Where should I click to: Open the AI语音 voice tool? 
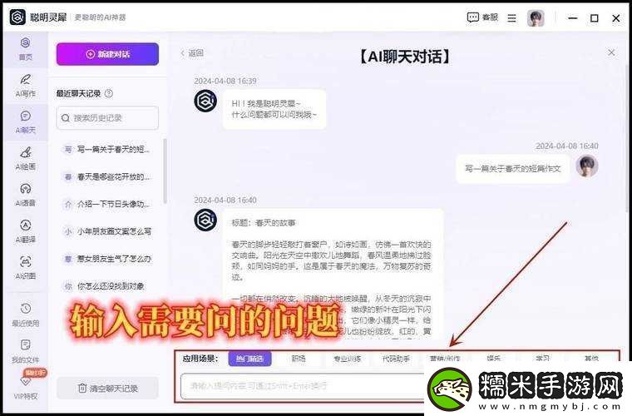click(26, 195)
